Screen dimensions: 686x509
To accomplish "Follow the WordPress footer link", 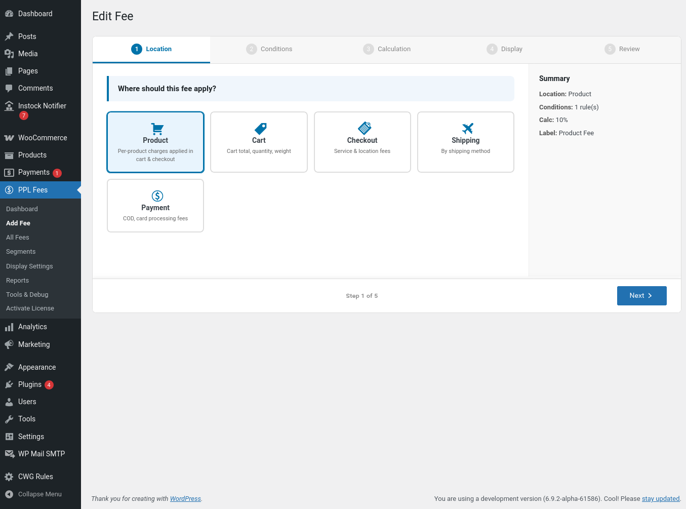I will [x=185, y=499].
